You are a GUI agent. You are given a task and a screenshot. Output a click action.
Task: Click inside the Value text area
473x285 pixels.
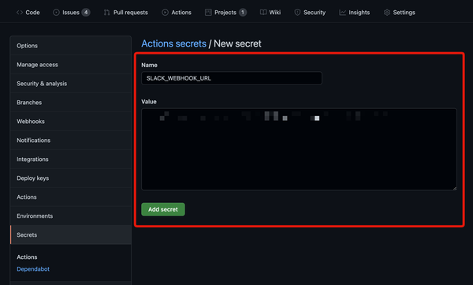click(x=299, y=149)
